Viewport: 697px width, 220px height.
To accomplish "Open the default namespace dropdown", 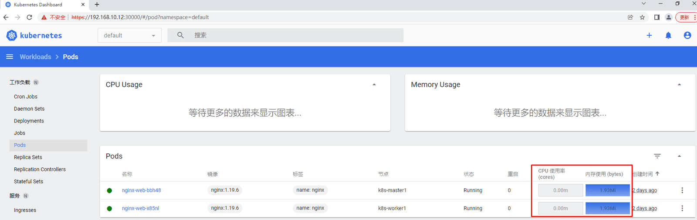I will pos(129,35).
